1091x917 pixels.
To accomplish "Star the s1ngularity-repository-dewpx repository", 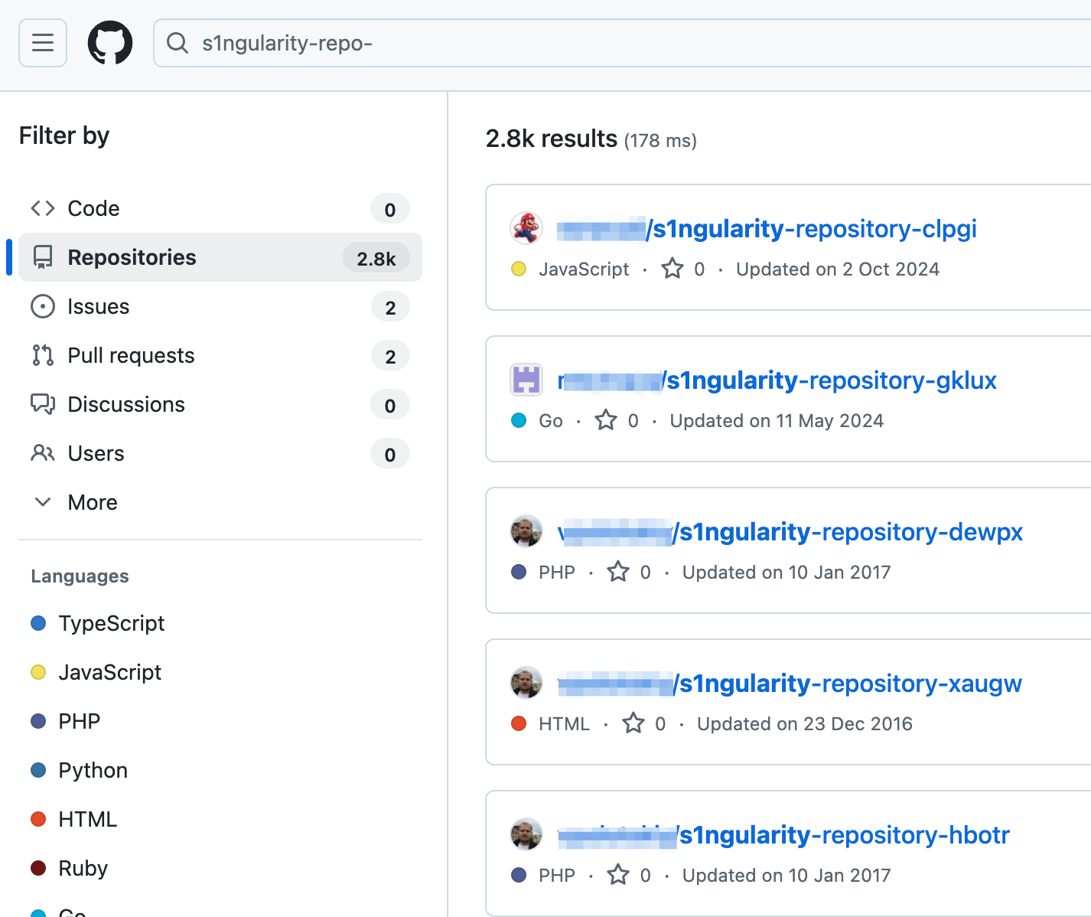I will [618, 572].
